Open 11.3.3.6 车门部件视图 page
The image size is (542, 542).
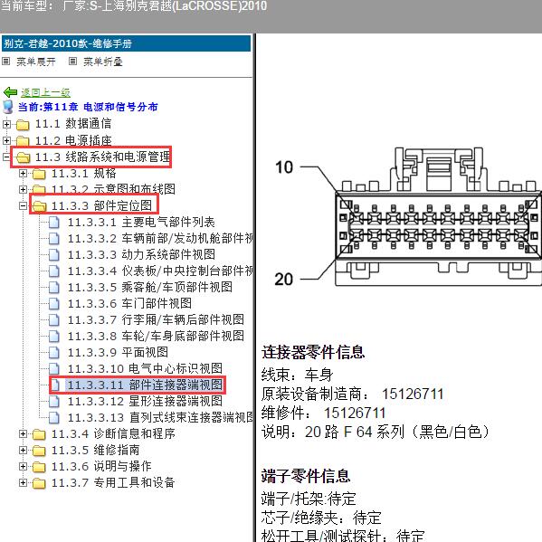click(x=129, y=303)
